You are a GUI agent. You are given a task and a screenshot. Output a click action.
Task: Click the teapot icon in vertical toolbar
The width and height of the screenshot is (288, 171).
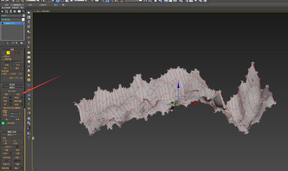pos(29,57)
